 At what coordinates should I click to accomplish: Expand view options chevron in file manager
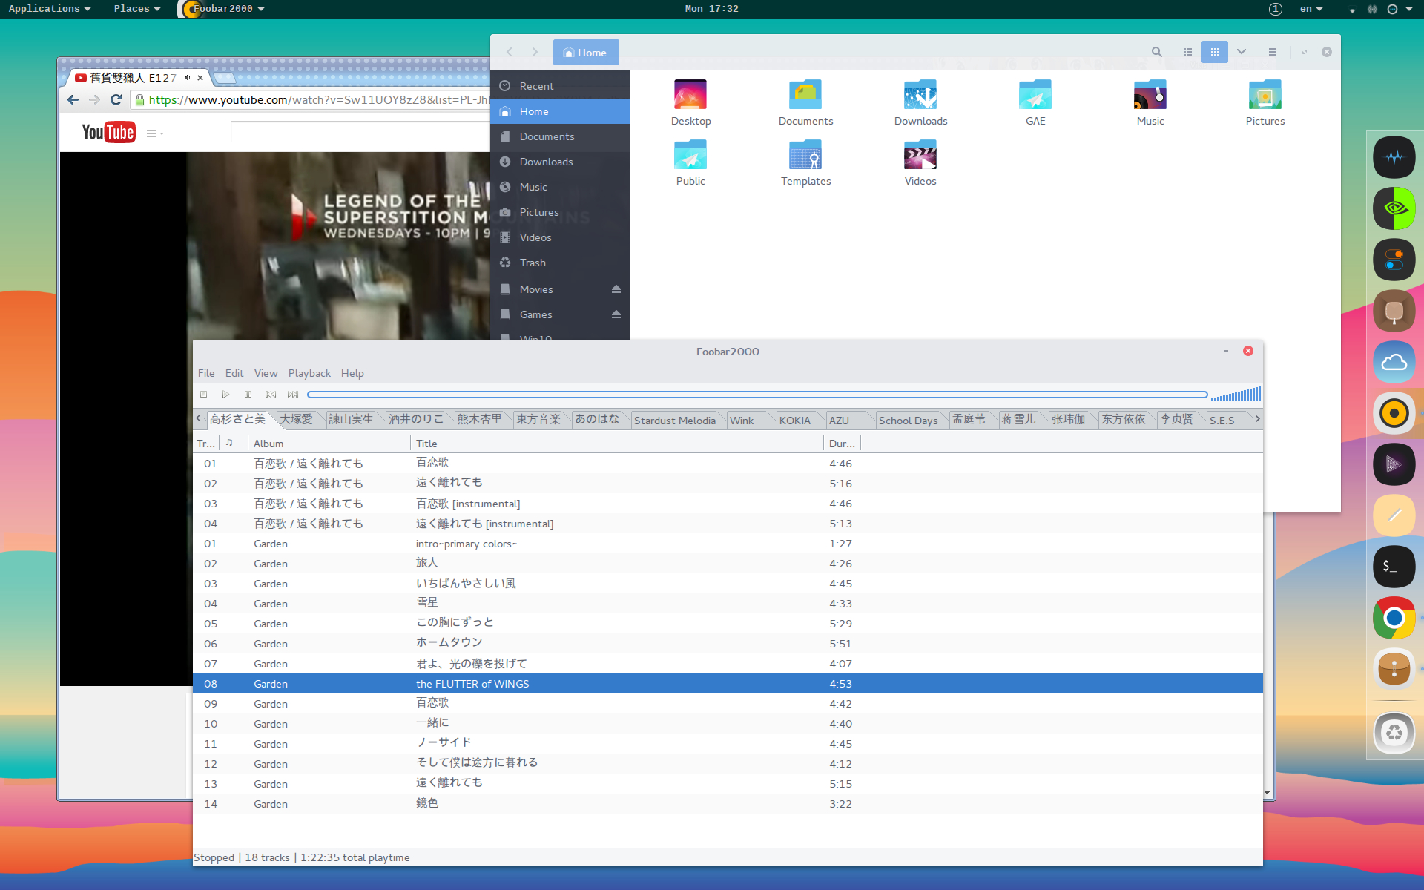pos(1241,52)
